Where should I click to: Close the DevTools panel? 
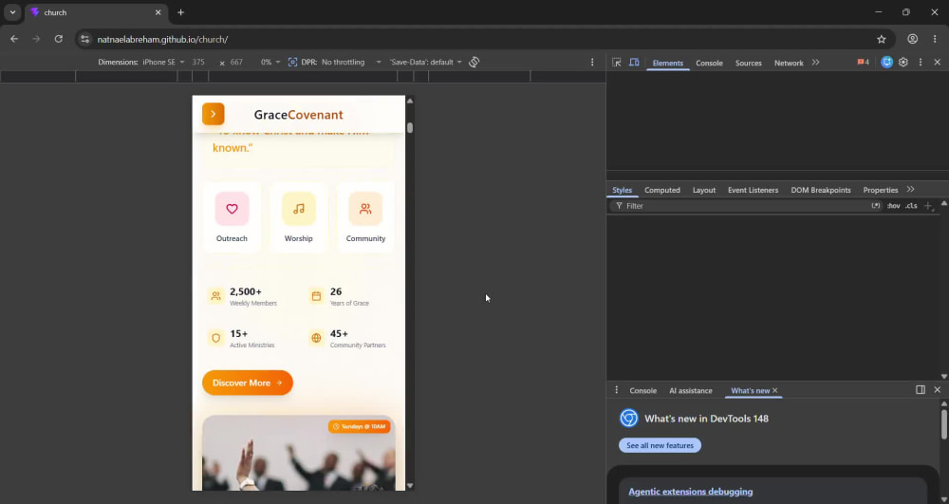coord(937,62)
